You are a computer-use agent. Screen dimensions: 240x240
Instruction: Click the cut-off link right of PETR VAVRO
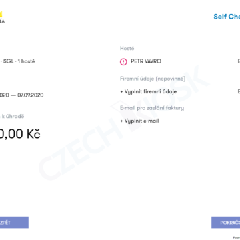239,61
